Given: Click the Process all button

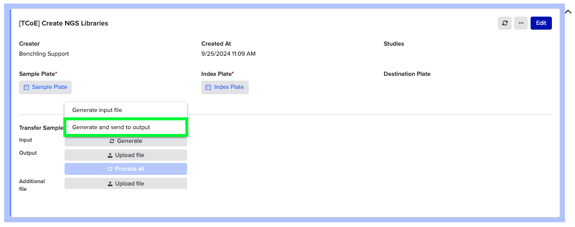Looking at the screenshot, I should click(126, 169).
